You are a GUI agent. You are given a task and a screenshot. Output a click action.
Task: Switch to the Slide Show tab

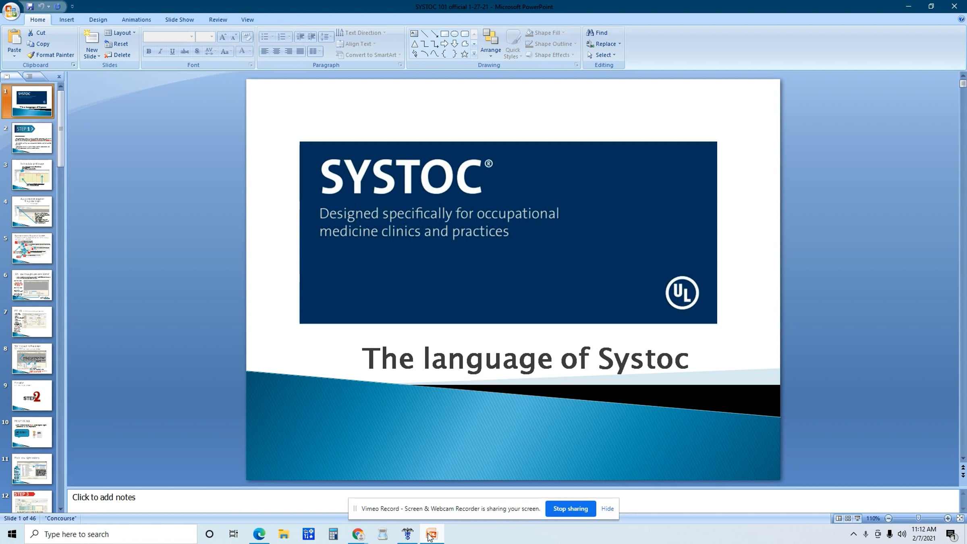(179, 19)
